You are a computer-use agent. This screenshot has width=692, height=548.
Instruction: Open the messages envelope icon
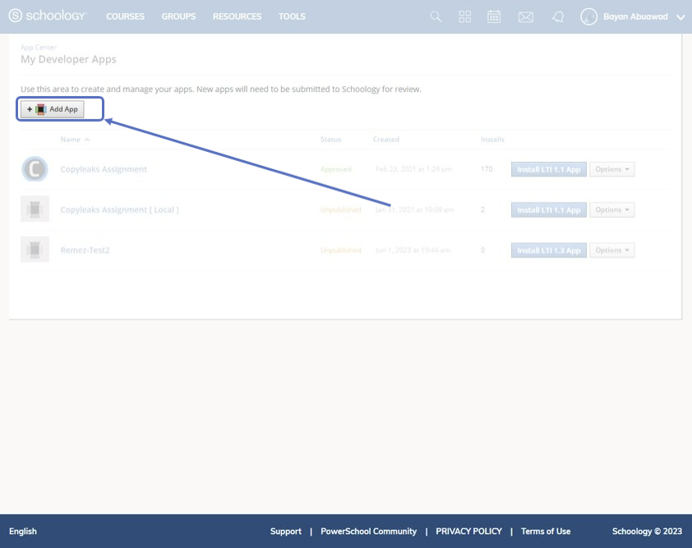click(x=526, y=17)
